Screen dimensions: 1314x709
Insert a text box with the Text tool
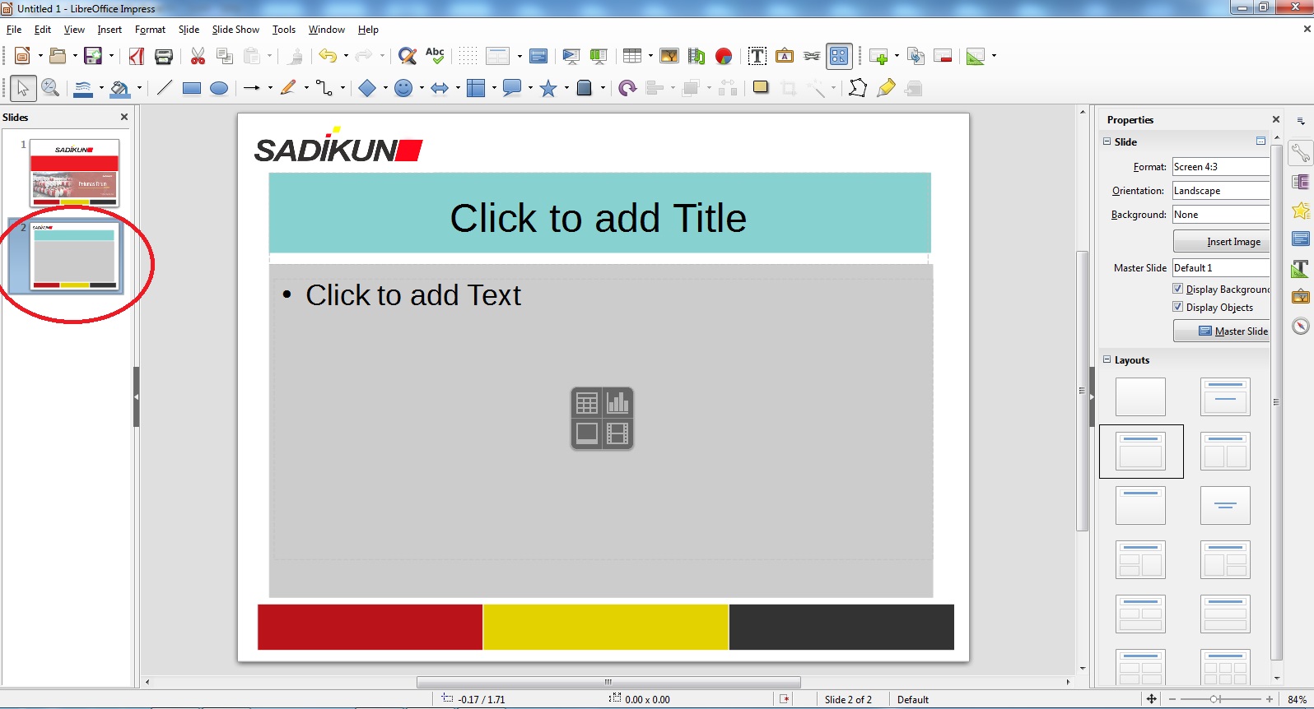pyautogui.click(x=757, y=56)
